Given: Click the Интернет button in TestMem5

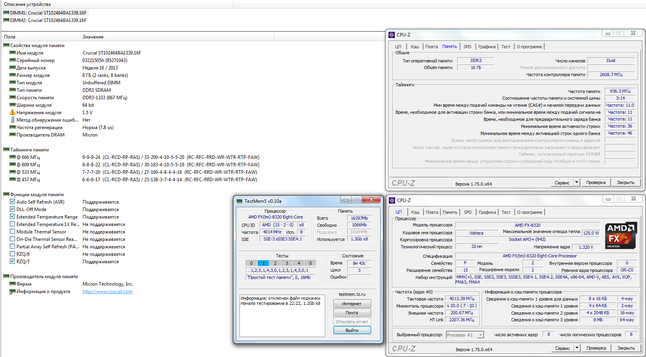Looking at the screenshot, I should tap(352, 304).
